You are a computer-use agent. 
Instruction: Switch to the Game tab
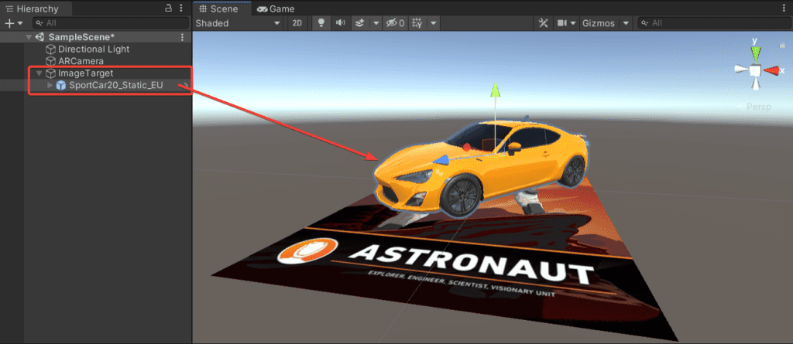276,9
